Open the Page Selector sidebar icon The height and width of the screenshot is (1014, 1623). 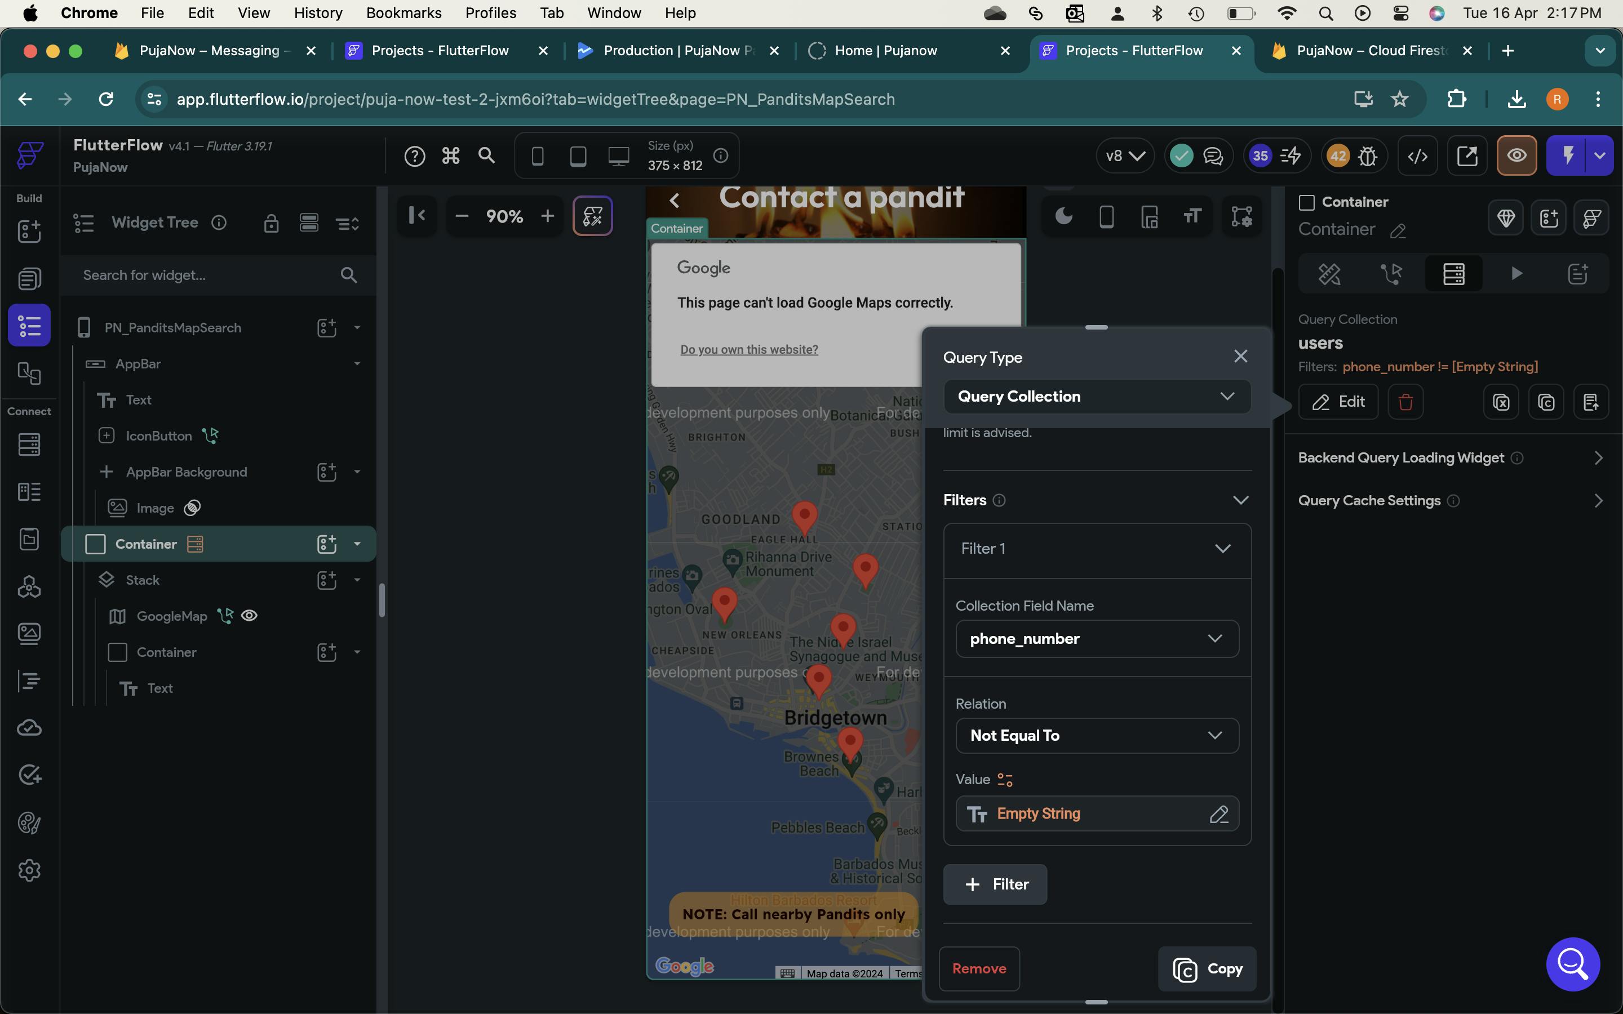29,278
